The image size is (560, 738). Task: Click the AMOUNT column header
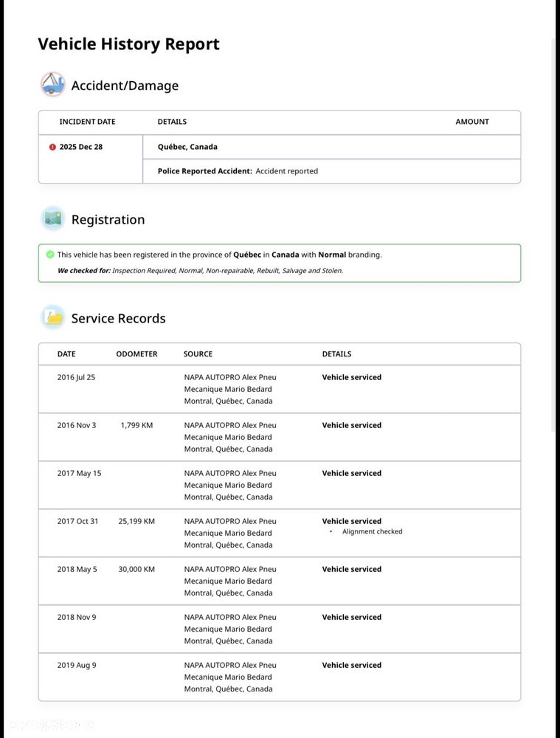tap(472, 122)
